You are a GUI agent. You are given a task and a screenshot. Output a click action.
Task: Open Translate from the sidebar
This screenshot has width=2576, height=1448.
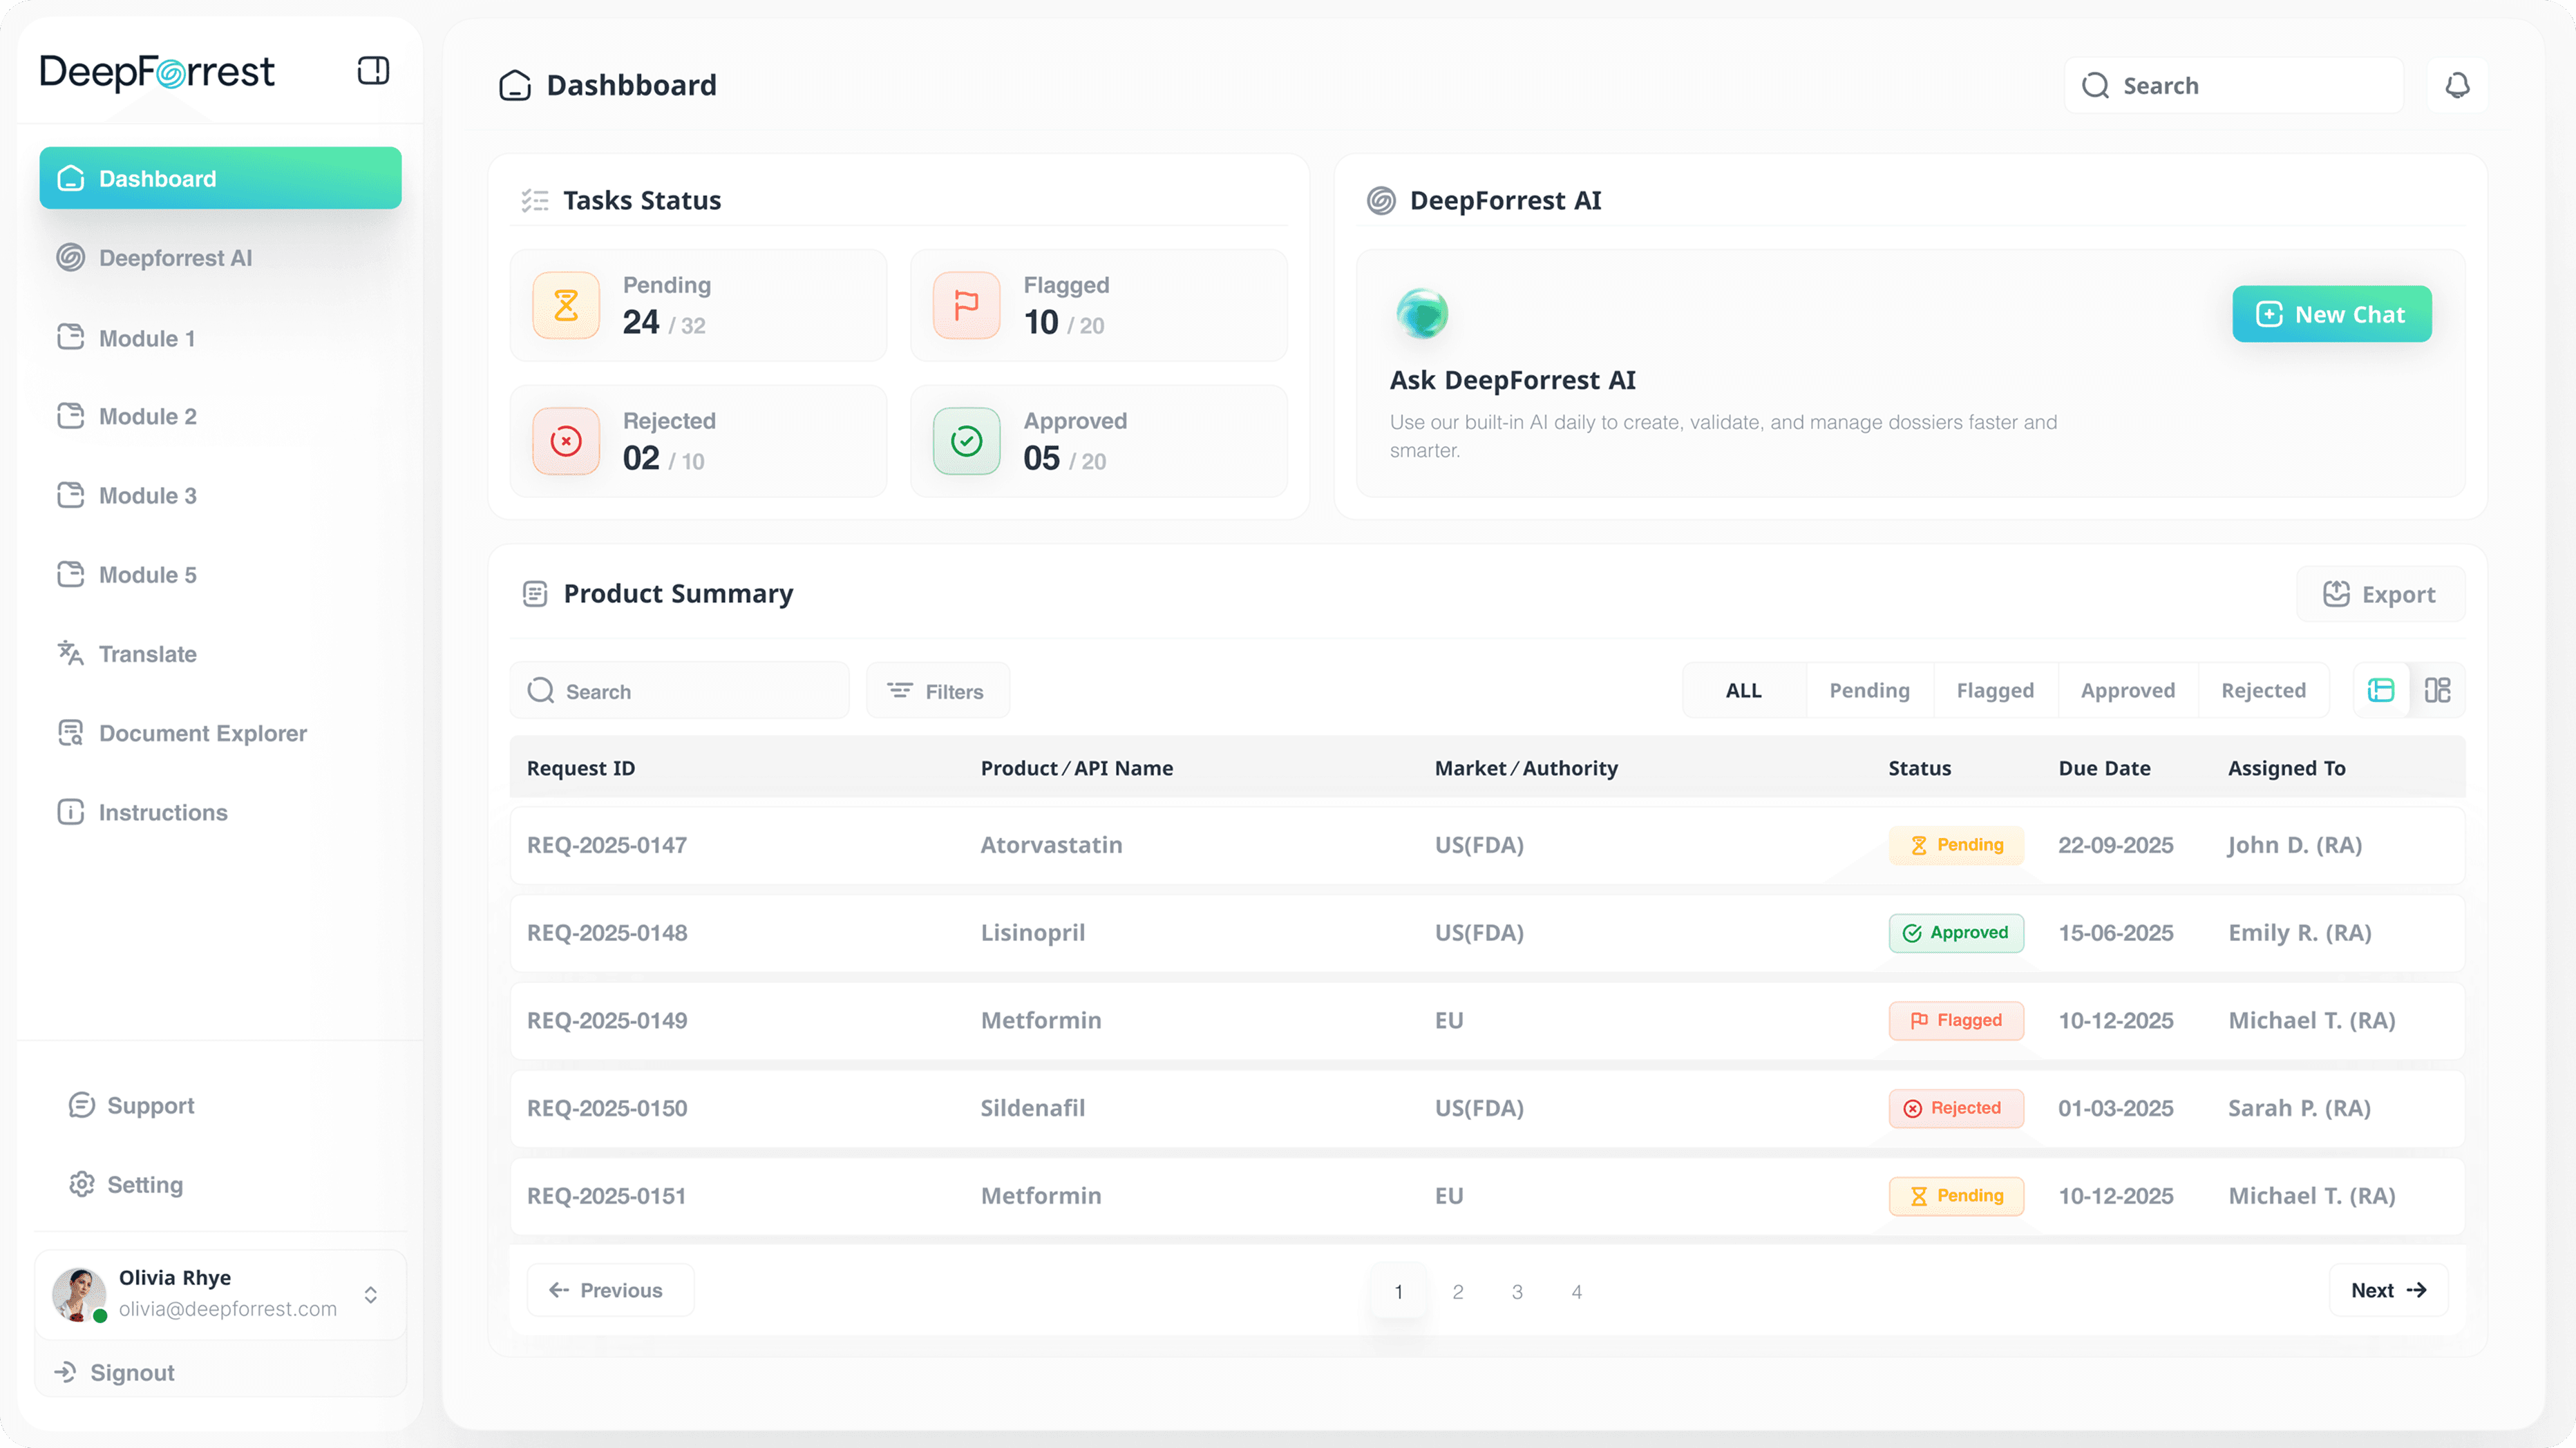(x=147, y=654)
